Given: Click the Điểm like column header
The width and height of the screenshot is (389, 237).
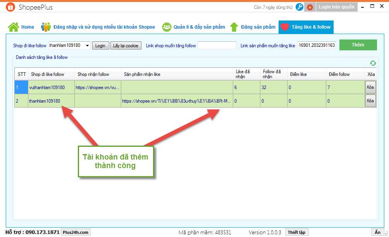Looking at the screenshot, I should [306, 74].
